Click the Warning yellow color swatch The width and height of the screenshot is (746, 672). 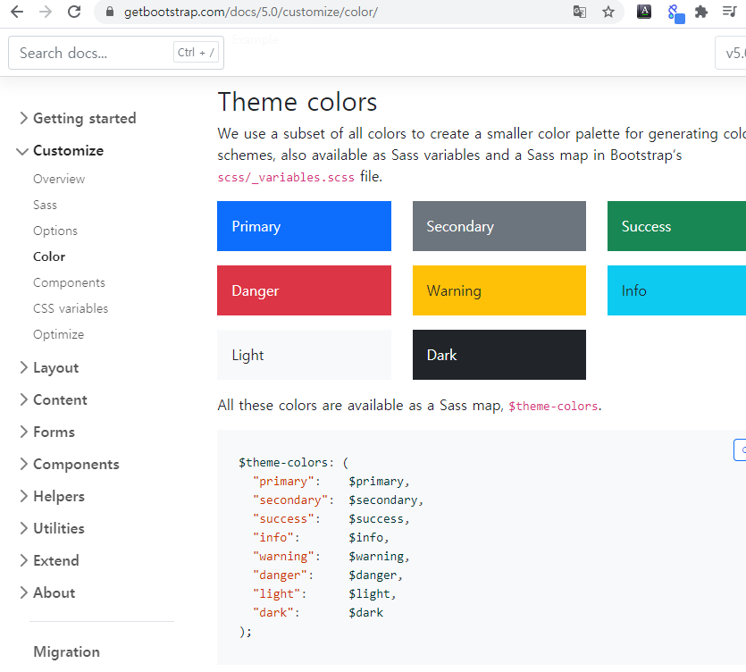pos(499,290)
